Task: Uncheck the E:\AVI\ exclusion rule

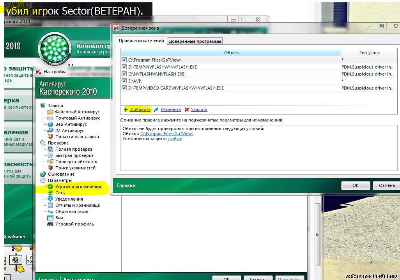Action: [x=124, y=81]
